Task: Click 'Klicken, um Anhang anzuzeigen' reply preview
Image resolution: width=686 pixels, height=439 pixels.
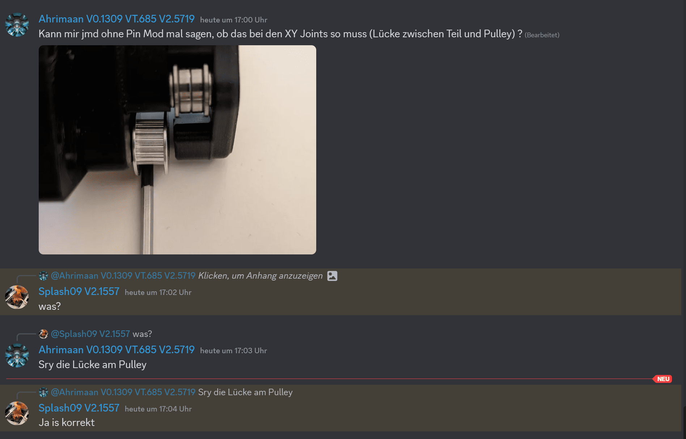Action: coord(260,276)
